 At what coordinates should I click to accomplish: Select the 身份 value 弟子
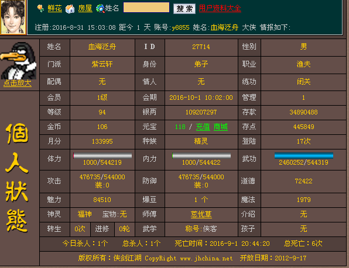[201, 64]
